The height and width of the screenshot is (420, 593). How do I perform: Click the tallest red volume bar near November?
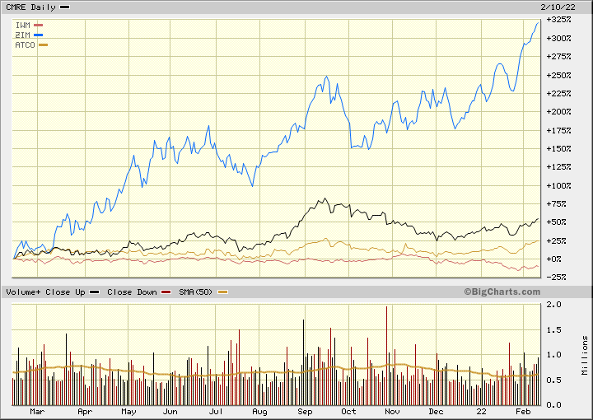coord(386,356)
